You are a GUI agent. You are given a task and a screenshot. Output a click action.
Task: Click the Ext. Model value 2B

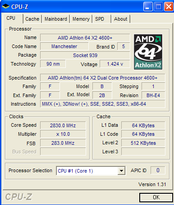pos(102,95)
